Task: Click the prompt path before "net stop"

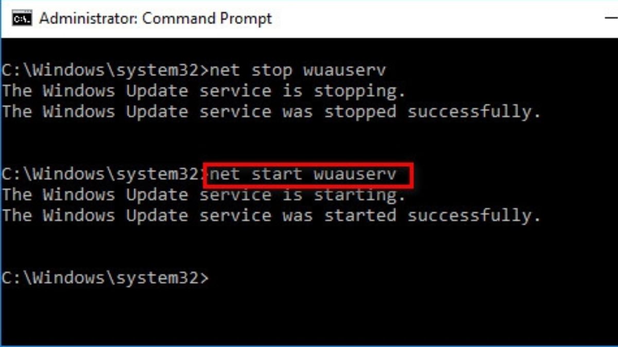Action: [x=105, y=70]
